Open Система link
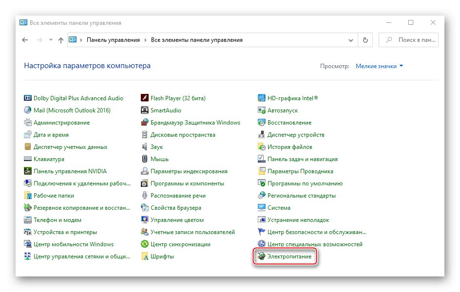Screen dimensions: 460x292 [279, 208]
